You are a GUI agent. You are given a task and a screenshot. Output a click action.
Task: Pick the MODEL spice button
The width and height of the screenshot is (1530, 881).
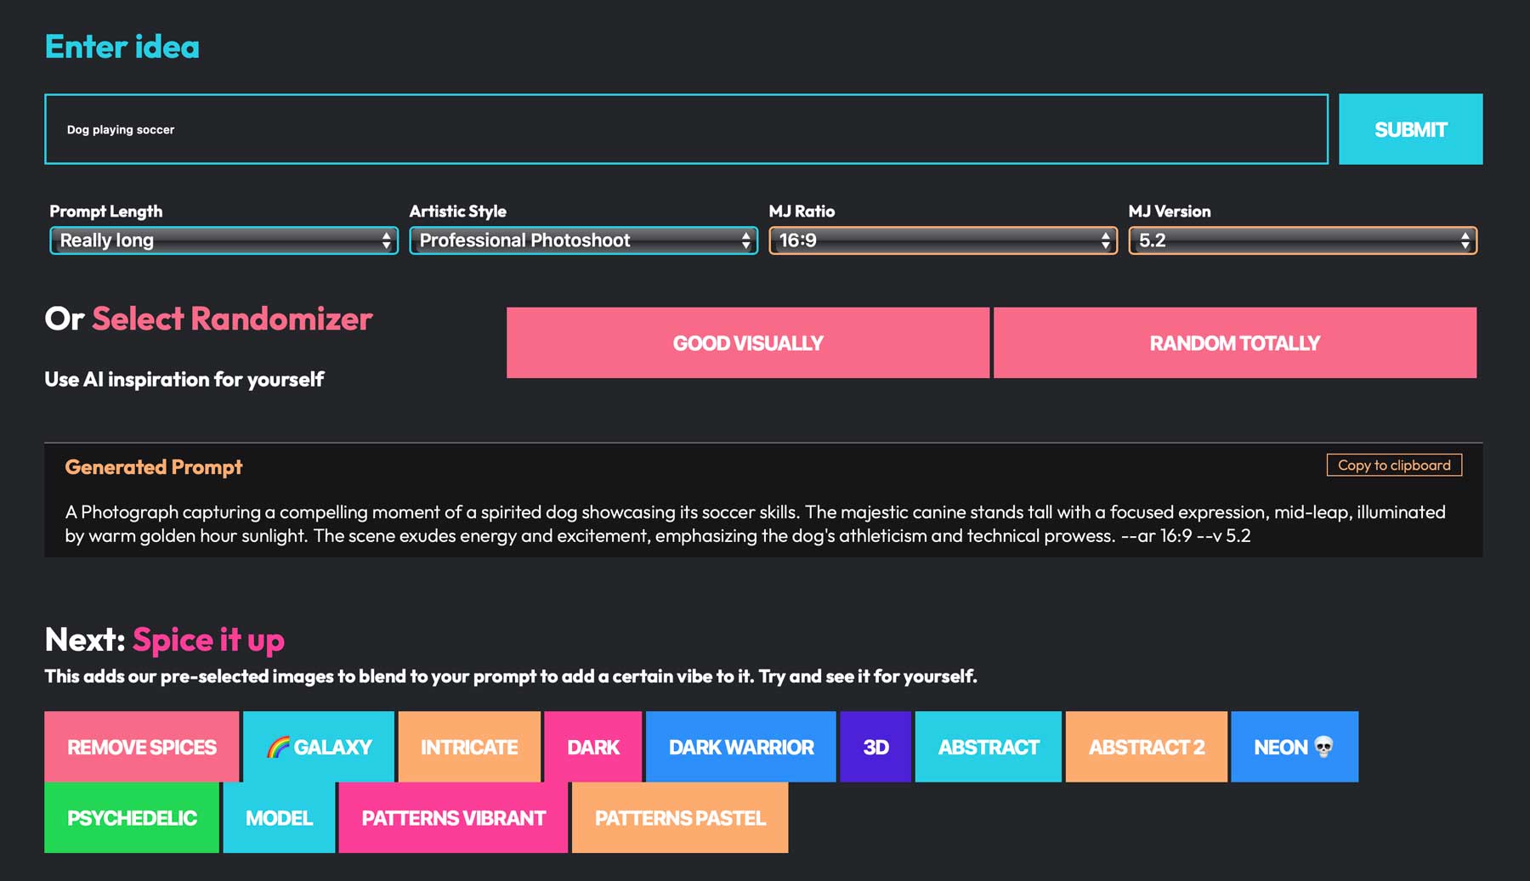(279, 817)
